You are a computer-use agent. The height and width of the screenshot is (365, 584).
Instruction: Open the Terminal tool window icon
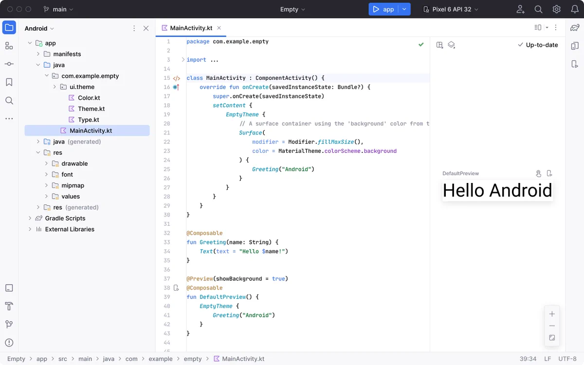(x=9, y=288)
